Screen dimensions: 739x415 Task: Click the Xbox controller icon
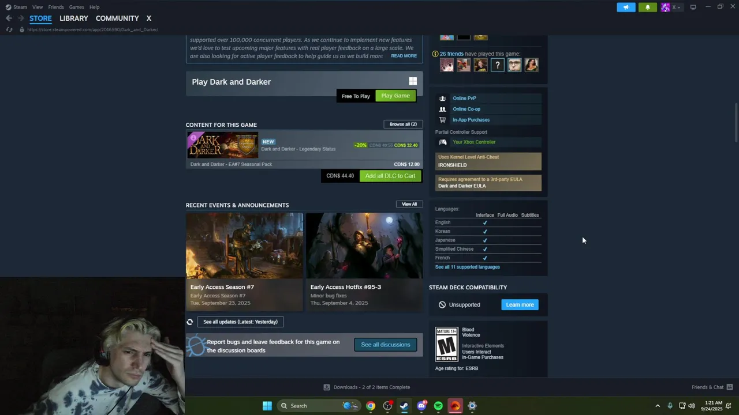click(x=442, y=142)
